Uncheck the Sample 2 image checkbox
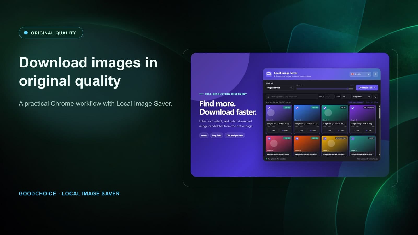Viewport: 418px width, 235px height. tap(325, 108)
